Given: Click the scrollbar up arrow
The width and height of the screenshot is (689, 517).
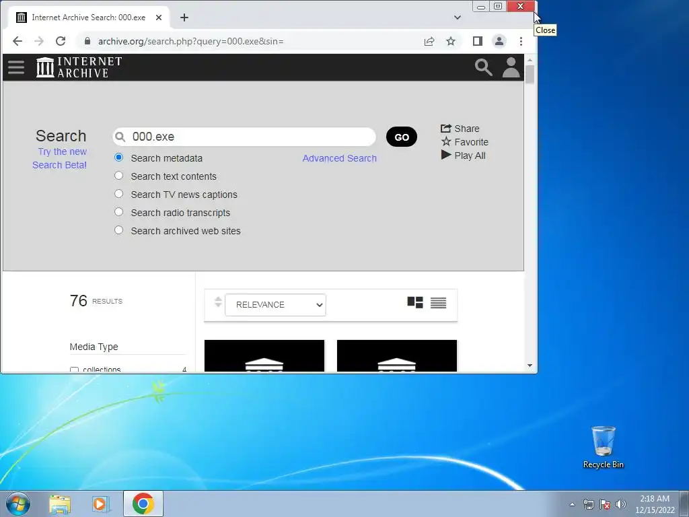Looking at the screenshot, I should point(530,60).
